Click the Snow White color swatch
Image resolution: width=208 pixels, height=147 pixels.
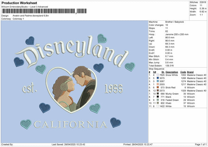pos(158,75)
